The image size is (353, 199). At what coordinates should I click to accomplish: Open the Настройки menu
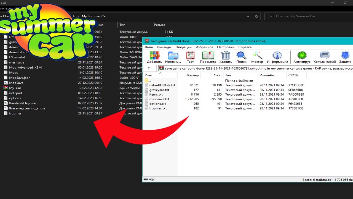(226, 47)
